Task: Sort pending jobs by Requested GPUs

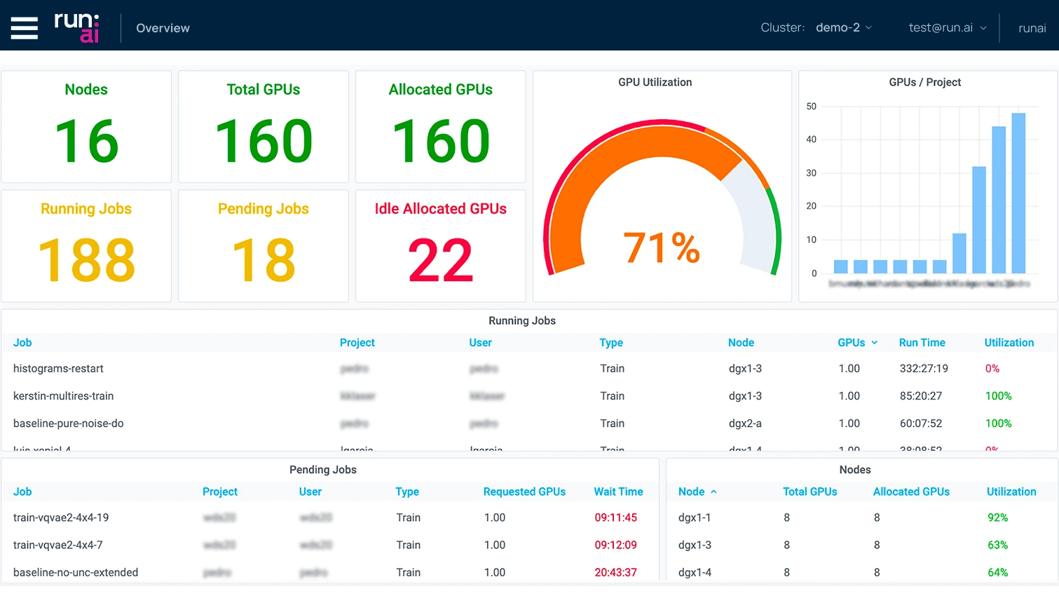Action: coord(524,492)
